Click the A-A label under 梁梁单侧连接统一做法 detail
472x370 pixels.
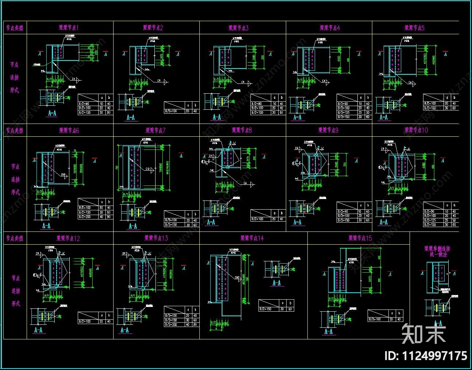pyautogui.click(x=438, y=323)
